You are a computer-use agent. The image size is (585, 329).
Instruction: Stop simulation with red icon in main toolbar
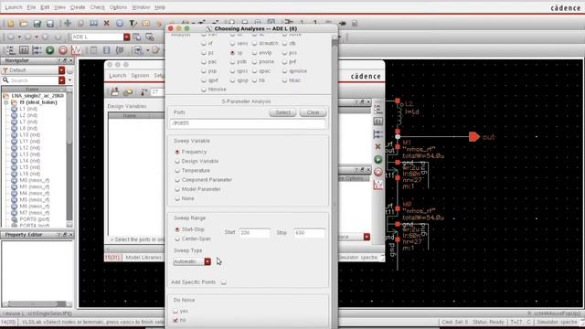click(x=63, y=50)
